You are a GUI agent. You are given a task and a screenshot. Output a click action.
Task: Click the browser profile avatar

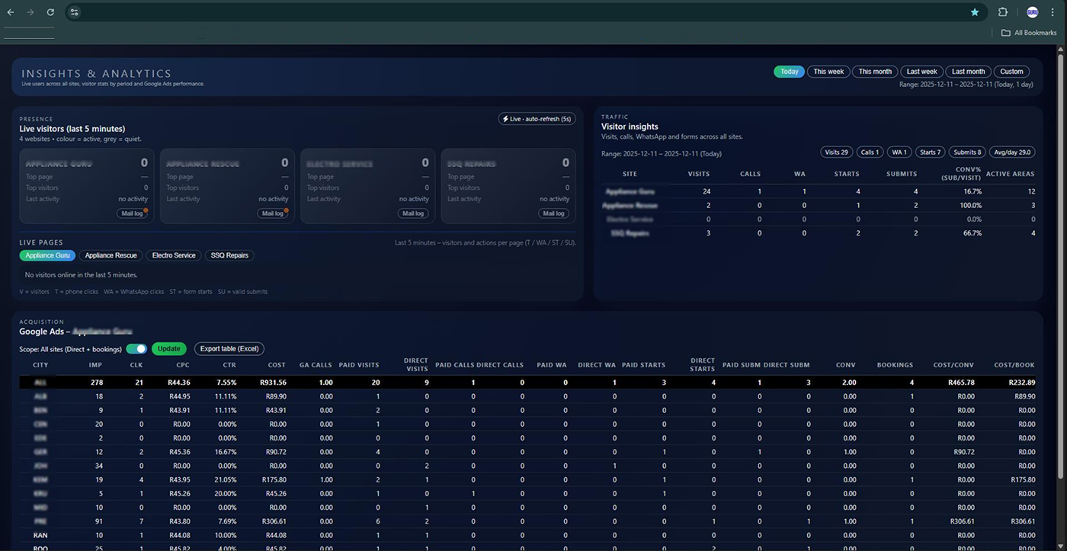1031,12
